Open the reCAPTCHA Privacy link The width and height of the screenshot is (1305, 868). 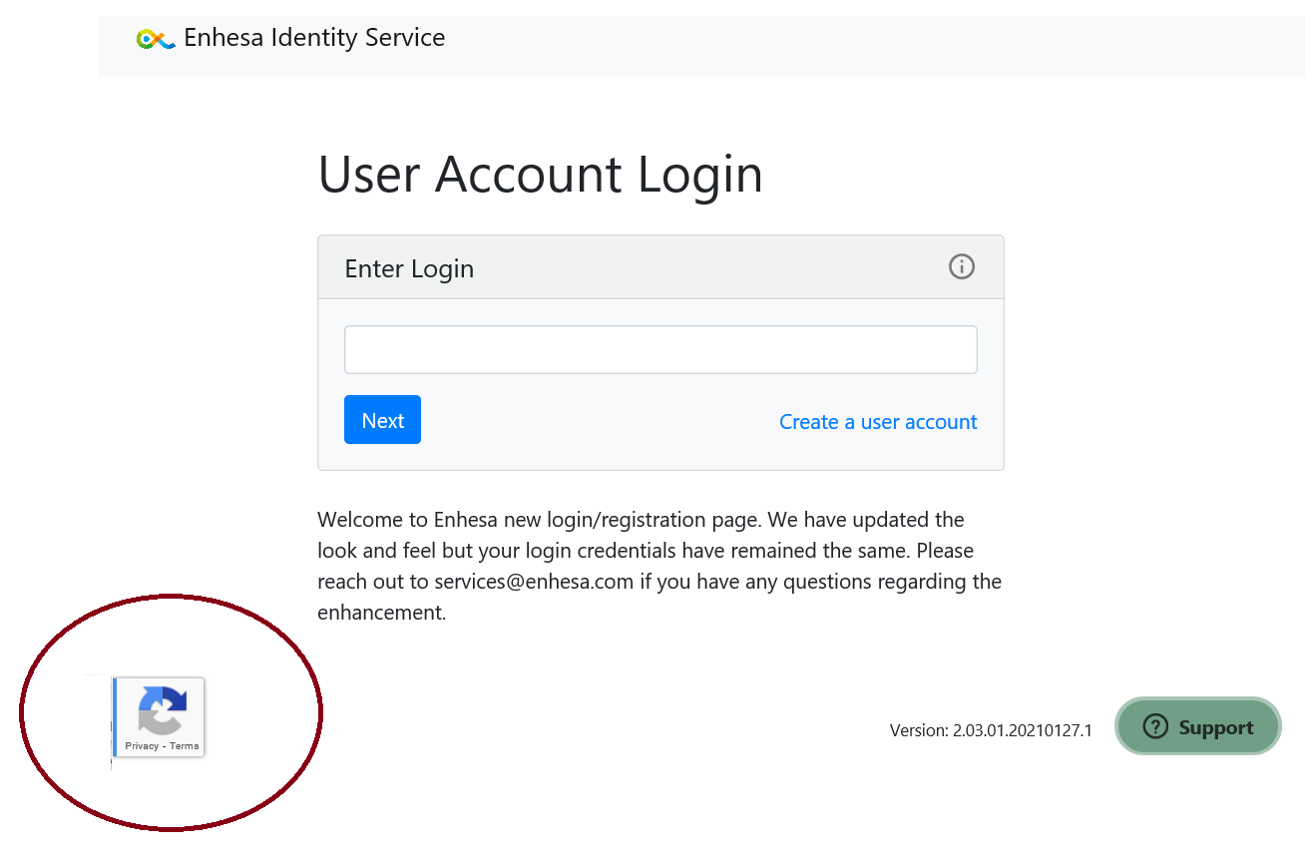pyautogui.click(x=142, y=746)
